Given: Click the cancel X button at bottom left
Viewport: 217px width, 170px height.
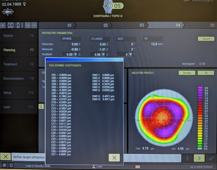Looking at the screenshot, I should [x=6, y=157].
